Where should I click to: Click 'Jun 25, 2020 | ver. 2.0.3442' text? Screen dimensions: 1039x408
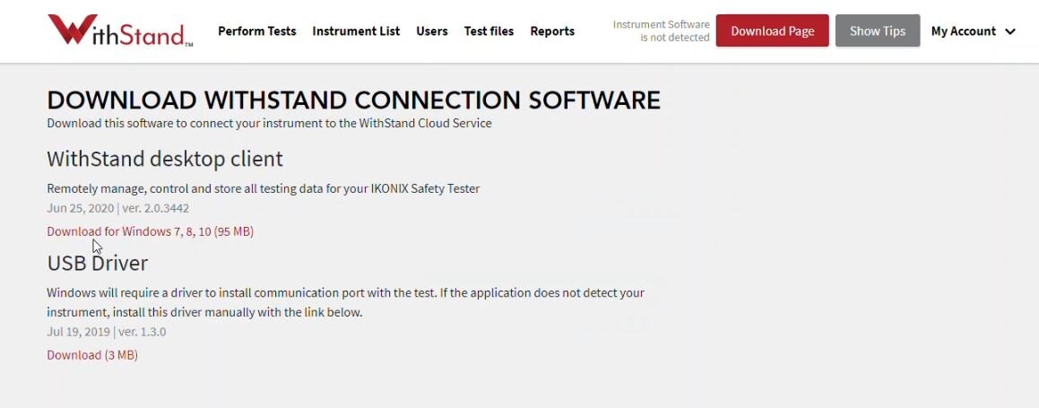118,208
